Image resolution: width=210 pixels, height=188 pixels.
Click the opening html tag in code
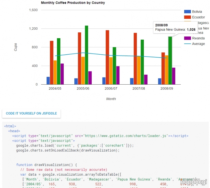pos(10,126)
